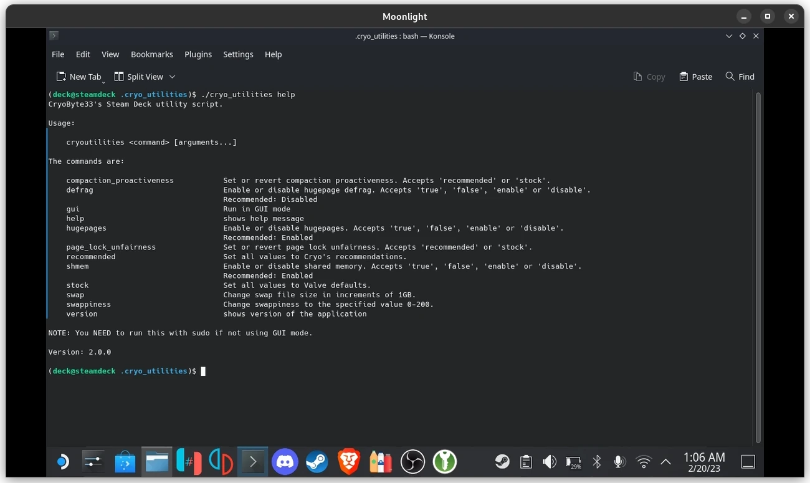Open the clipboard tray icon
The image size is (810, 483).
coord(526,462)
